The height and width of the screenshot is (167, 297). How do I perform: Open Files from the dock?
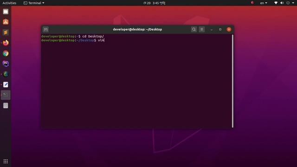[x=6, y=12]
